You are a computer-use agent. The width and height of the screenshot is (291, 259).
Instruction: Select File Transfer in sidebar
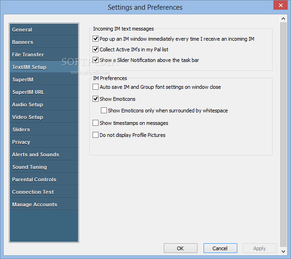(28, 55)
